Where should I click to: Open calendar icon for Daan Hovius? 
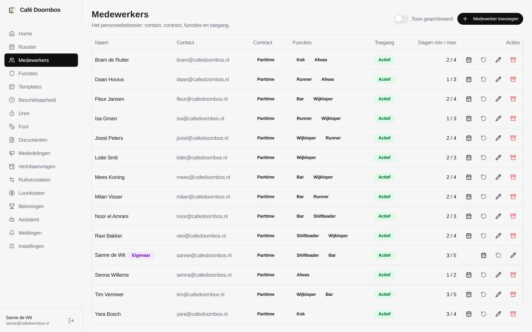click(469, 79)
